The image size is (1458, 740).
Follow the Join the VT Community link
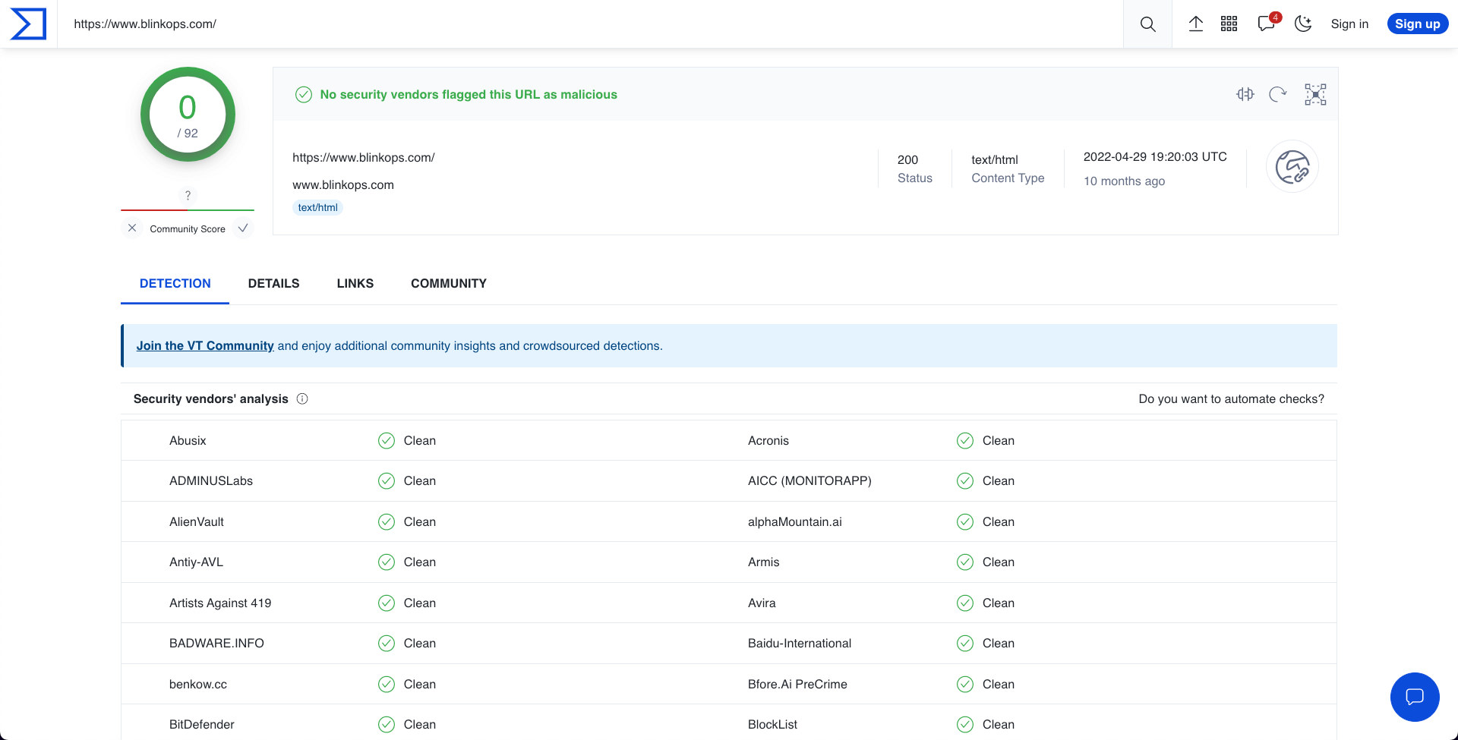pos(204,345)
